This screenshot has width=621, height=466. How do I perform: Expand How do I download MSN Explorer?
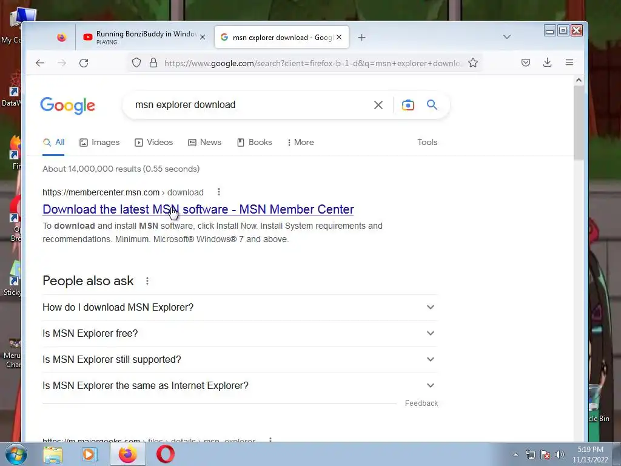click(x=239, y=308)
